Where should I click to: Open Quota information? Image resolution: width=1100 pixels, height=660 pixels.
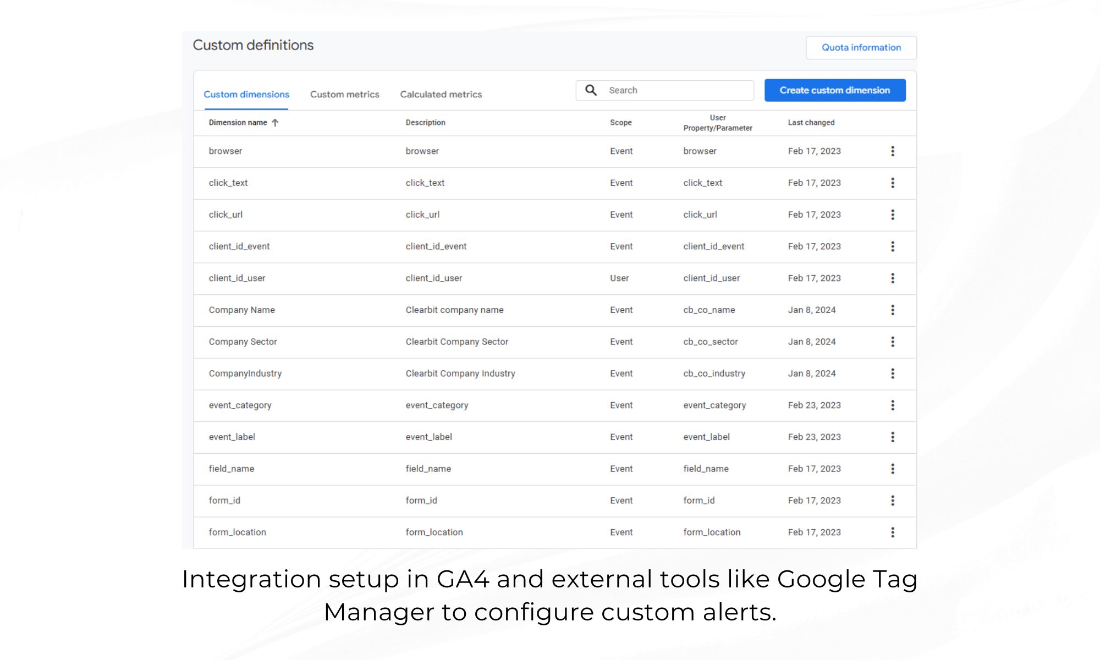click(861, 48)
